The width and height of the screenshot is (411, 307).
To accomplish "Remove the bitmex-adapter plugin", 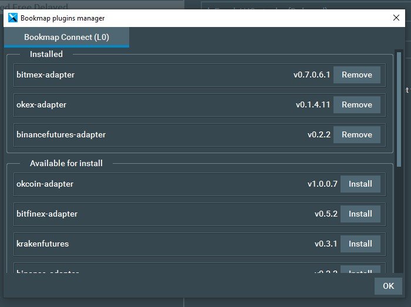I will pyautogui.click(x=356, y=75).
